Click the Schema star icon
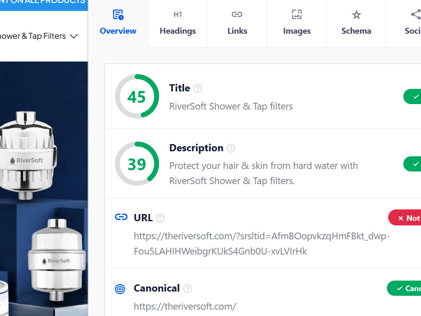 tap(356, 14)
